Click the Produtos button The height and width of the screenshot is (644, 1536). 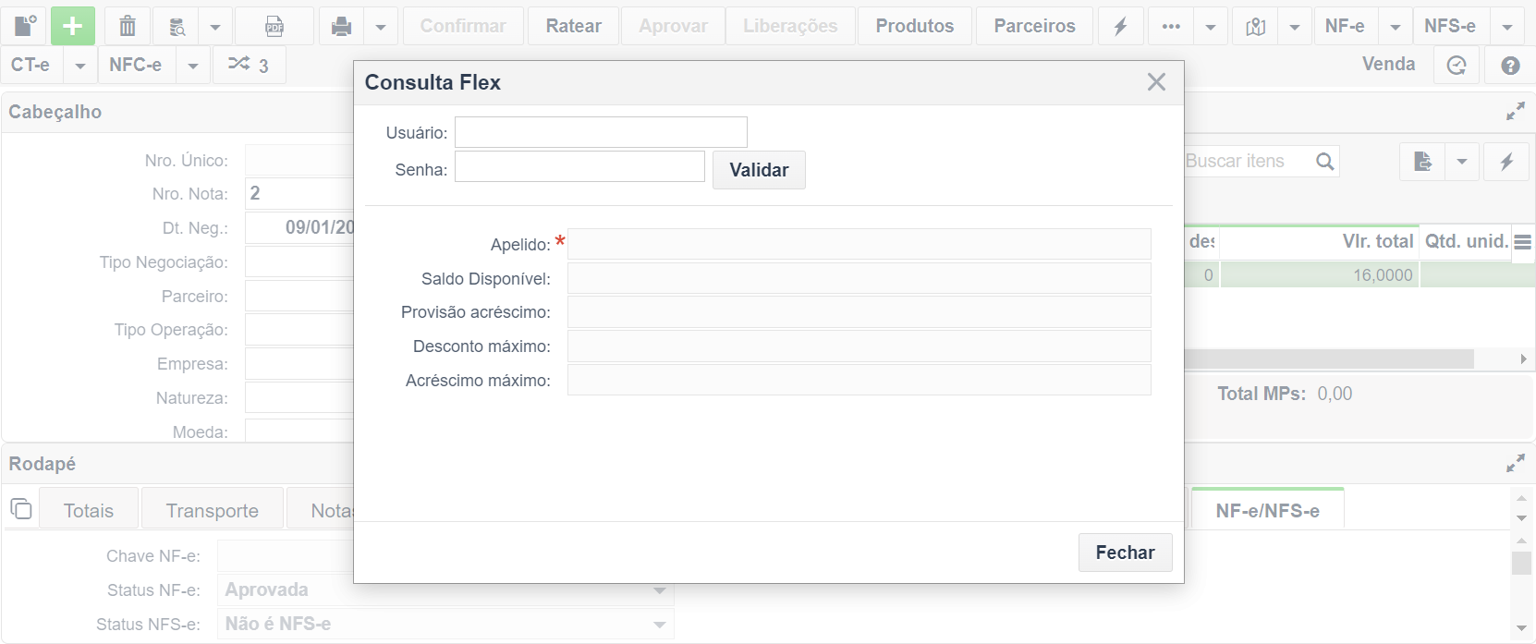coord(915,26)
